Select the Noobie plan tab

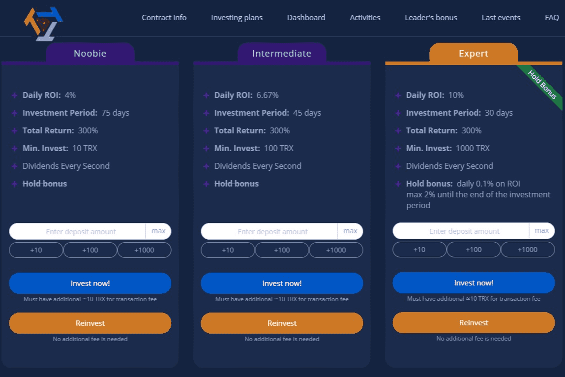tap(90, 53)
